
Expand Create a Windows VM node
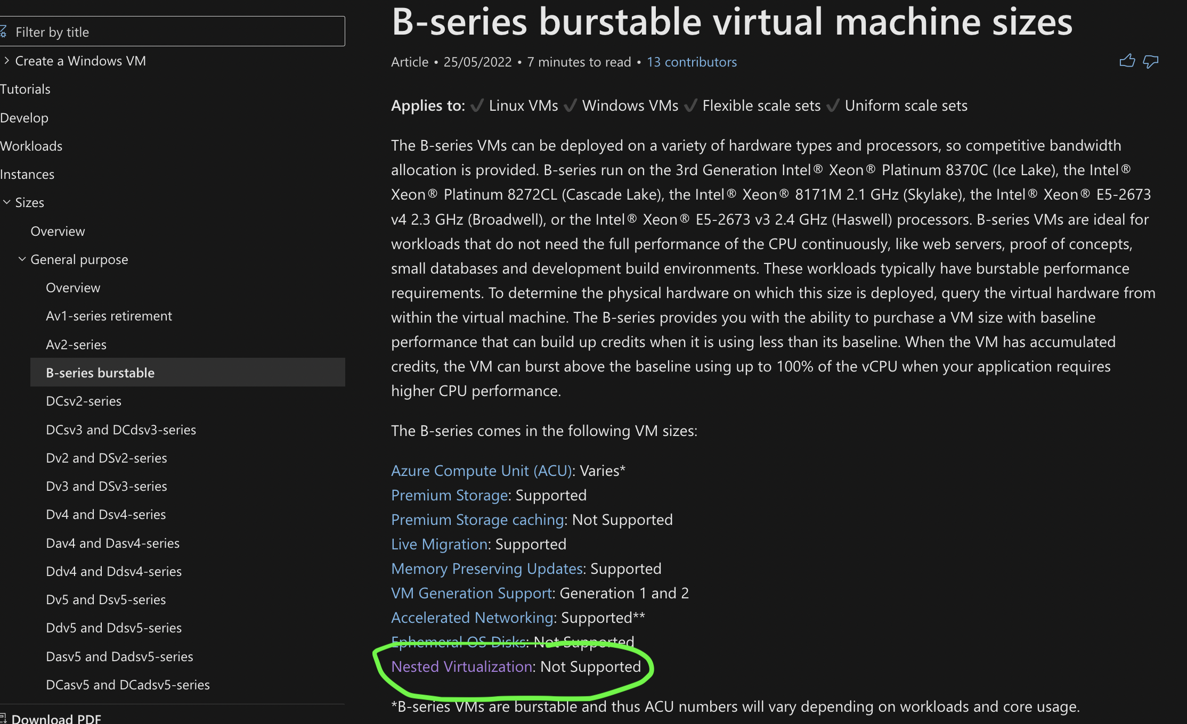6,61
